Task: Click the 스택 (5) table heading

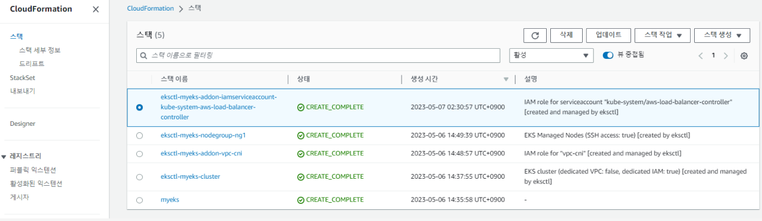Action: pos(150,35)
